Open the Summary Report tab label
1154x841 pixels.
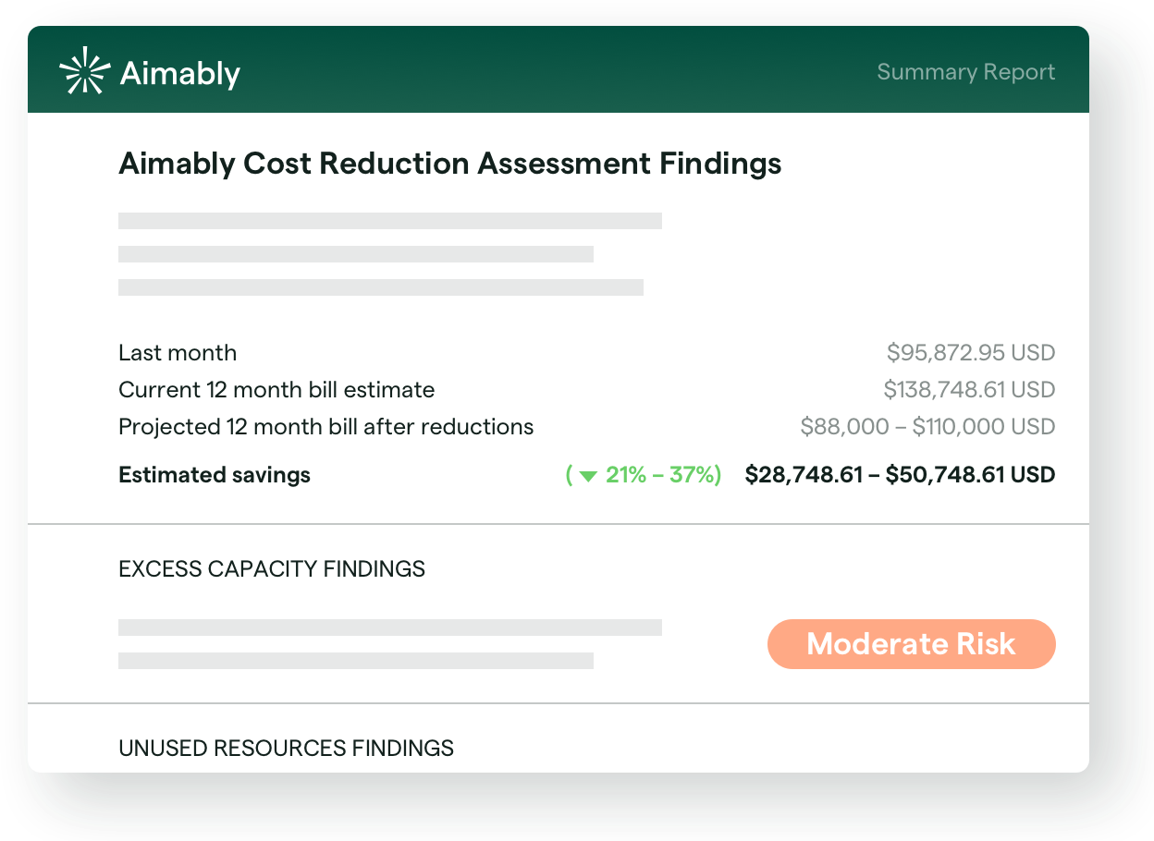965,72
